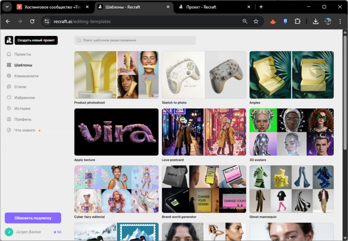Reload the page

[x=32, y=21]
